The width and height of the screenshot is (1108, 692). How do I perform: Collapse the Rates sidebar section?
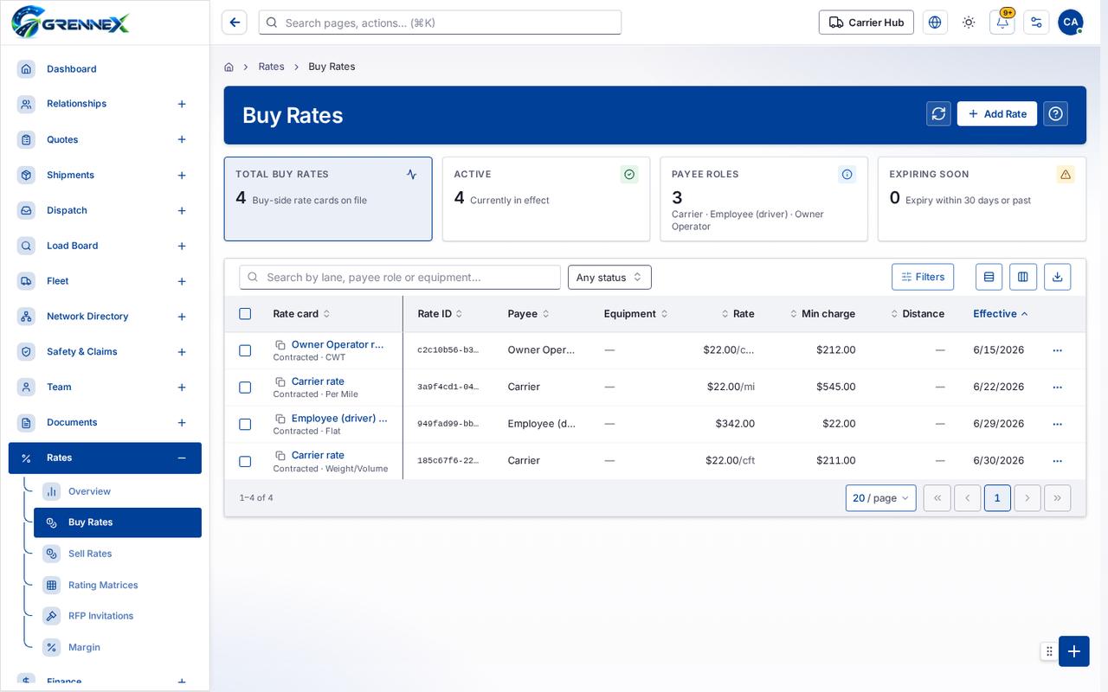point(182,458)
